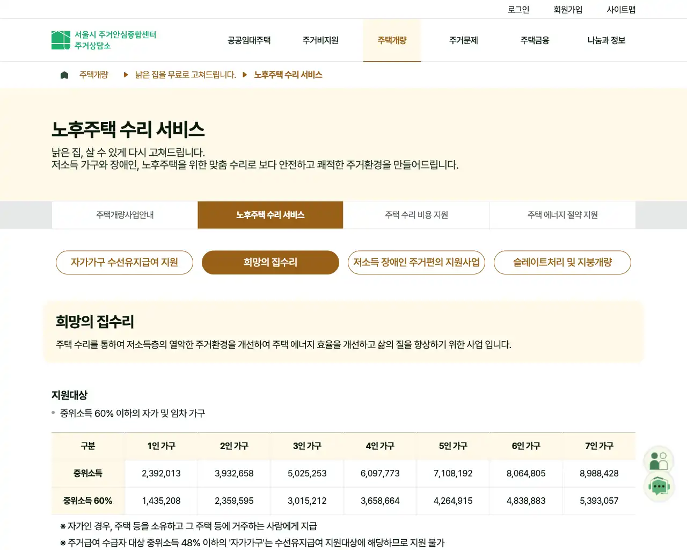Go to the 사이트맵 link
The image size is (687, 550).
point(621,10)
